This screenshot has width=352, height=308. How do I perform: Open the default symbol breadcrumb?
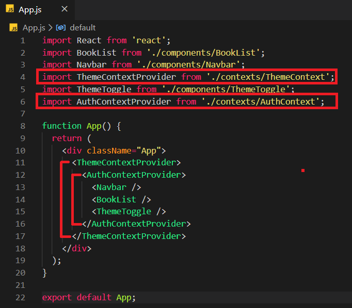click(83, 28)
